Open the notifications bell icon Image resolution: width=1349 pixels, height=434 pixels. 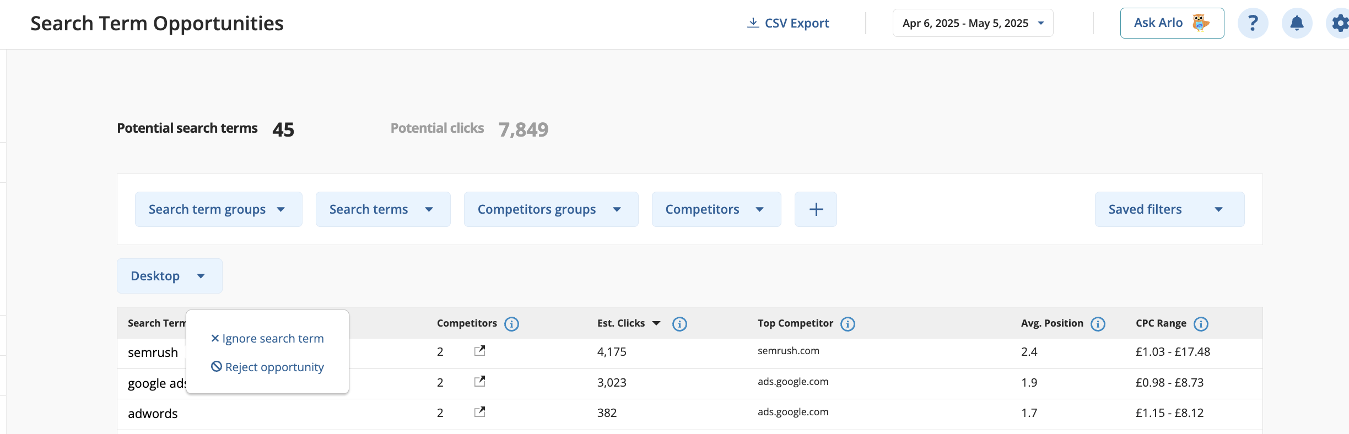pos(1297,23)
